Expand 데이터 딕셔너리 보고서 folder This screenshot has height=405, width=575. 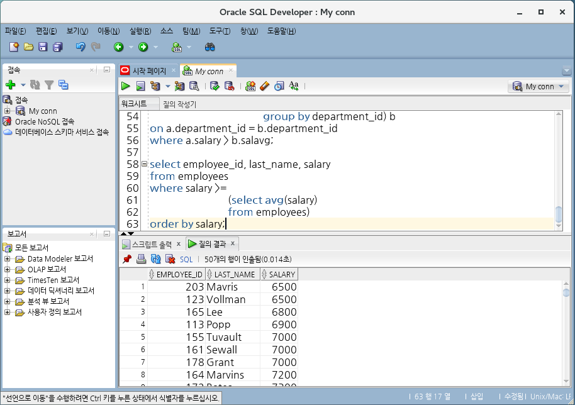tap(7, 291)
